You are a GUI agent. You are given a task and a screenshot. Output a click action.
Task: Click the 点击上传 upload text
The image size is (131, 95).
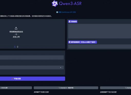[16, 37]
